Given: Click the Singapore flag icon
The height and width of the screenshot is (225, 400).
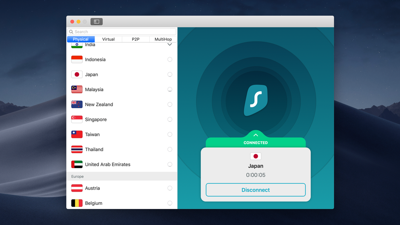Looking at the screenshot, I should coord(77,120).
